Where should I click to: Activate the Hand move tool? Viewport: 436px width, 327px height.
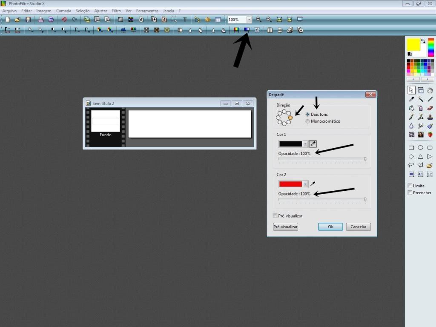click(x=430, y=90)
